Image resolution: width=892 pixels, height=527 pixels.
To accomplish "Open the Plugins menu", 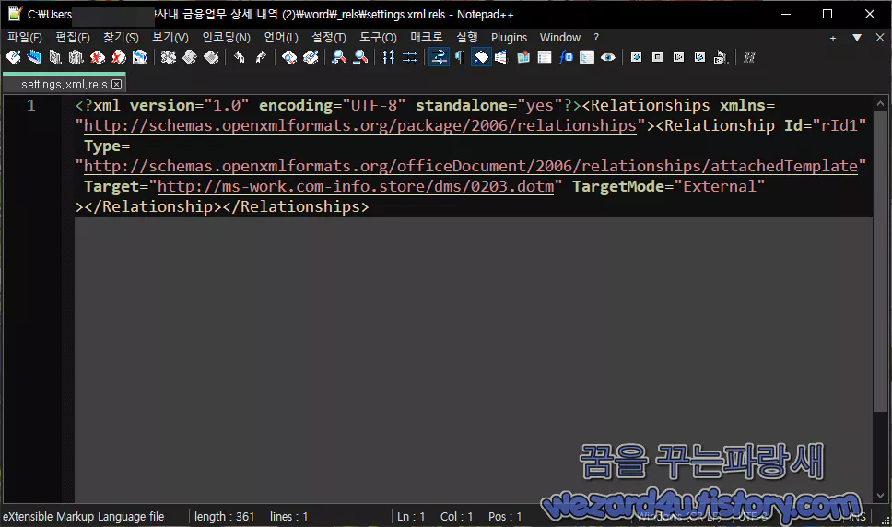I will (510, 38).
